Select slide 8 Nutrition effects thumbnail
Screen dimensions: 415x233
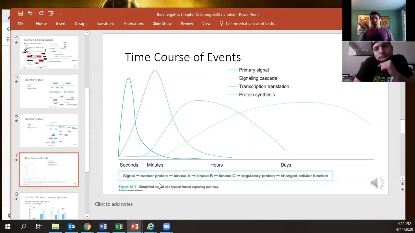49,206
